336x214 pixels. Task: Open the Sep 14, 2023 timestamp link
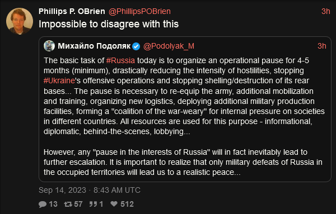pos(90,190)
